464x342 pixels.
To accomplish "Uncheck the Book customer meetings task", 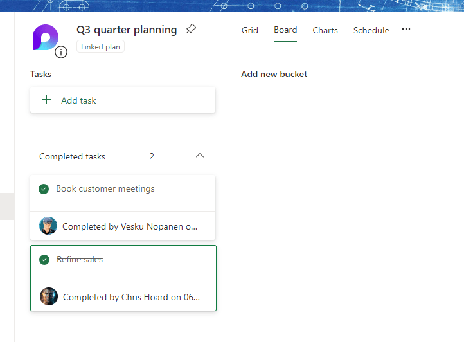I will pos(44,189).
